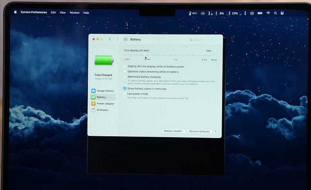Click the large green battery image

click(104, 60)
